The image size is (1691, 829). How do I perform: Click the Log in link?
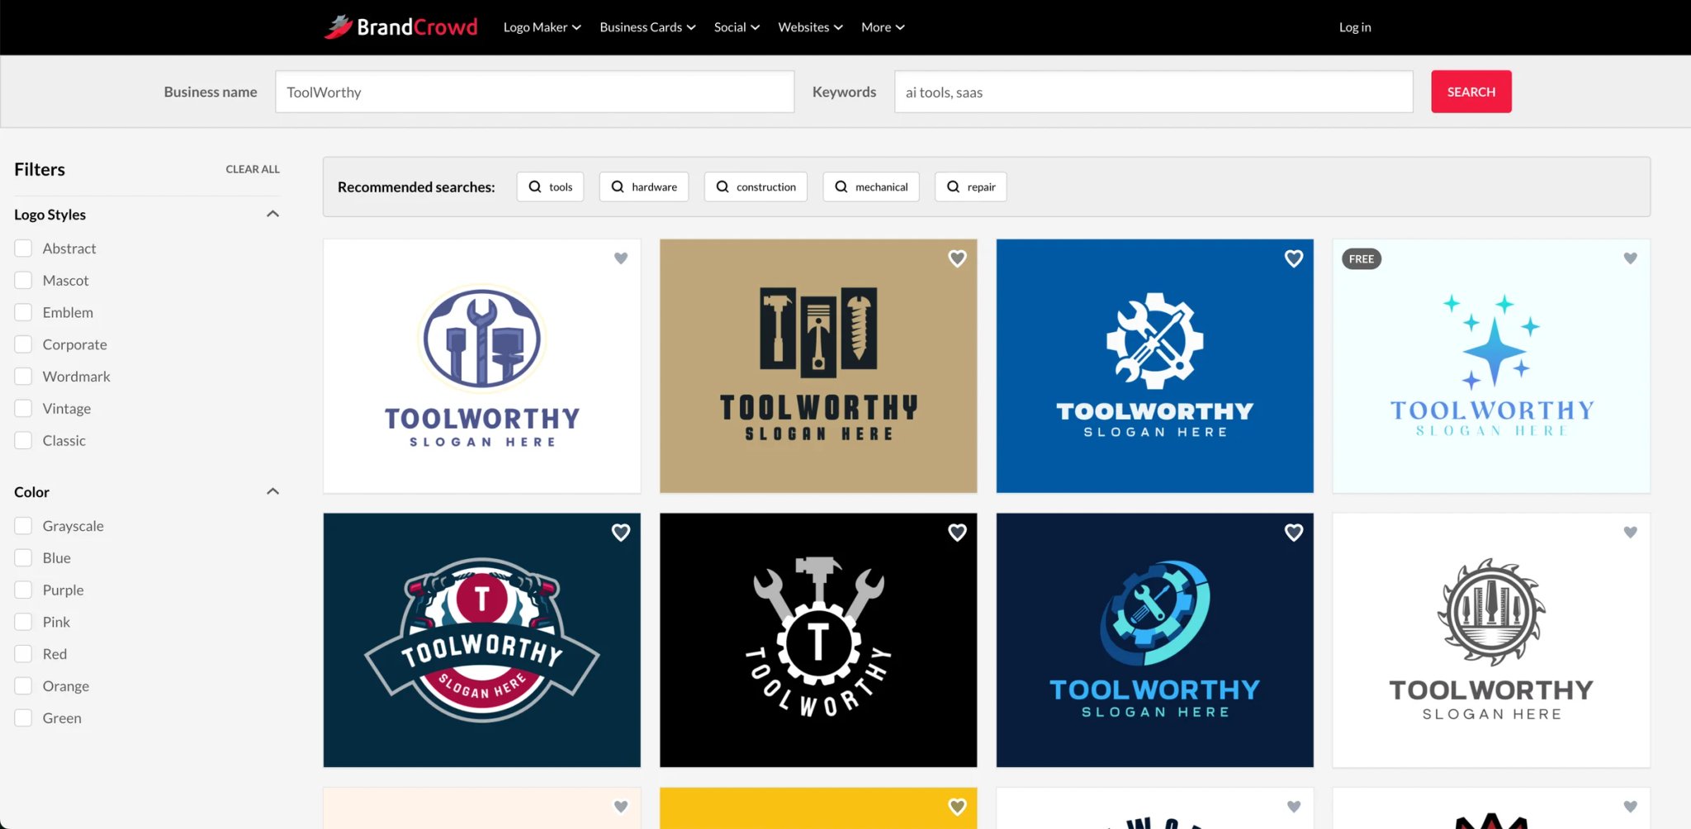[1355, 27]
